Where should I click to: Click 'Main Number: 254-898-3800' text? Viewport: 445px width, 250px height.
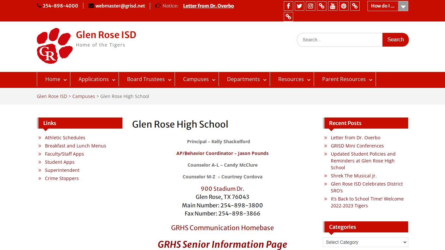point(223,205)
